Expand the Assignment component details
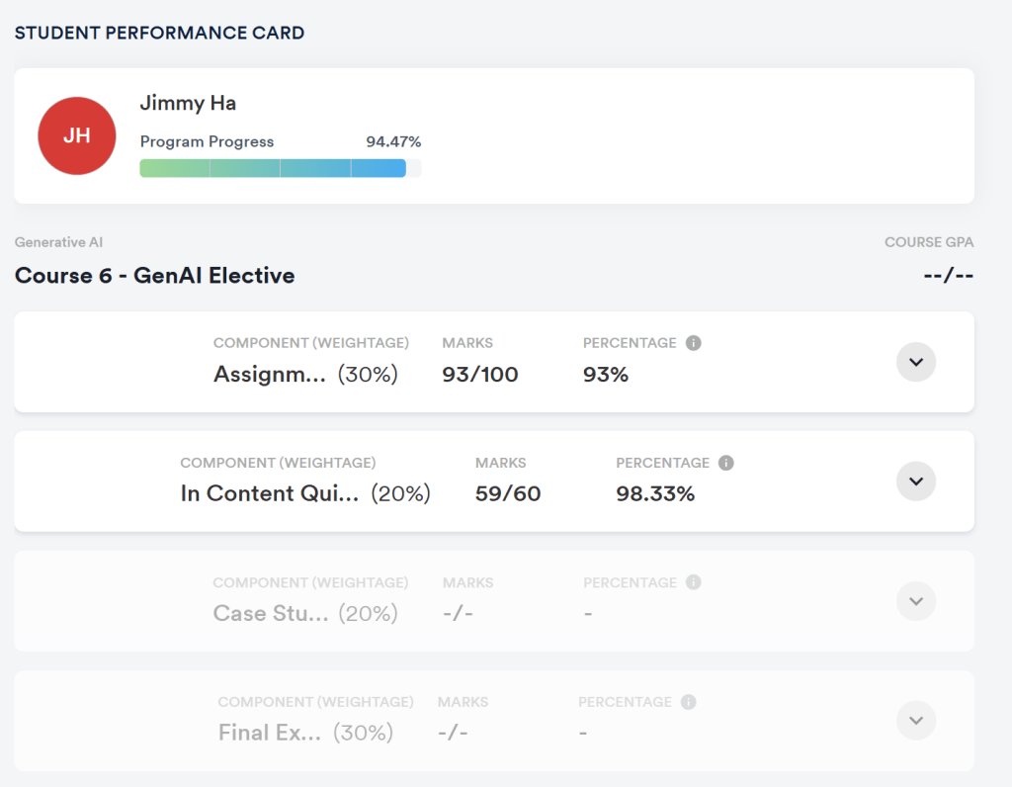This screenshot has height=787, width=1012. tap(915, 362)
